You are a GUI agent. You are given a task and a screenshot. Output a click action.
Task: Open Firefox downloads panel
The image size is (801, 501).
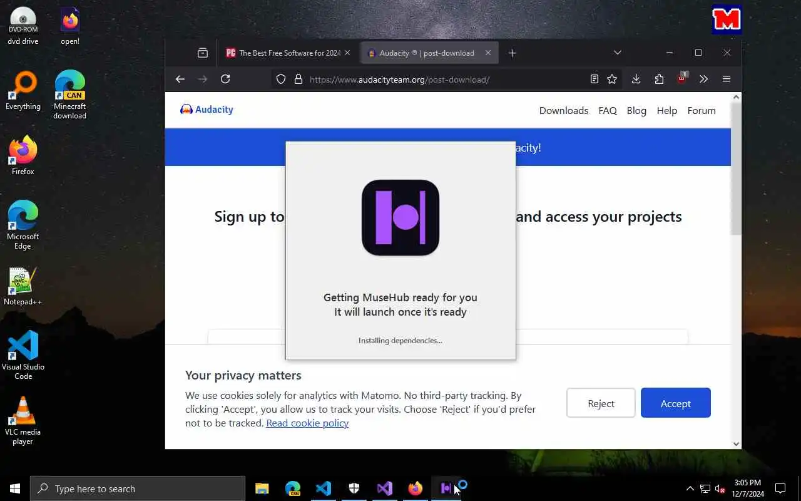636,79
